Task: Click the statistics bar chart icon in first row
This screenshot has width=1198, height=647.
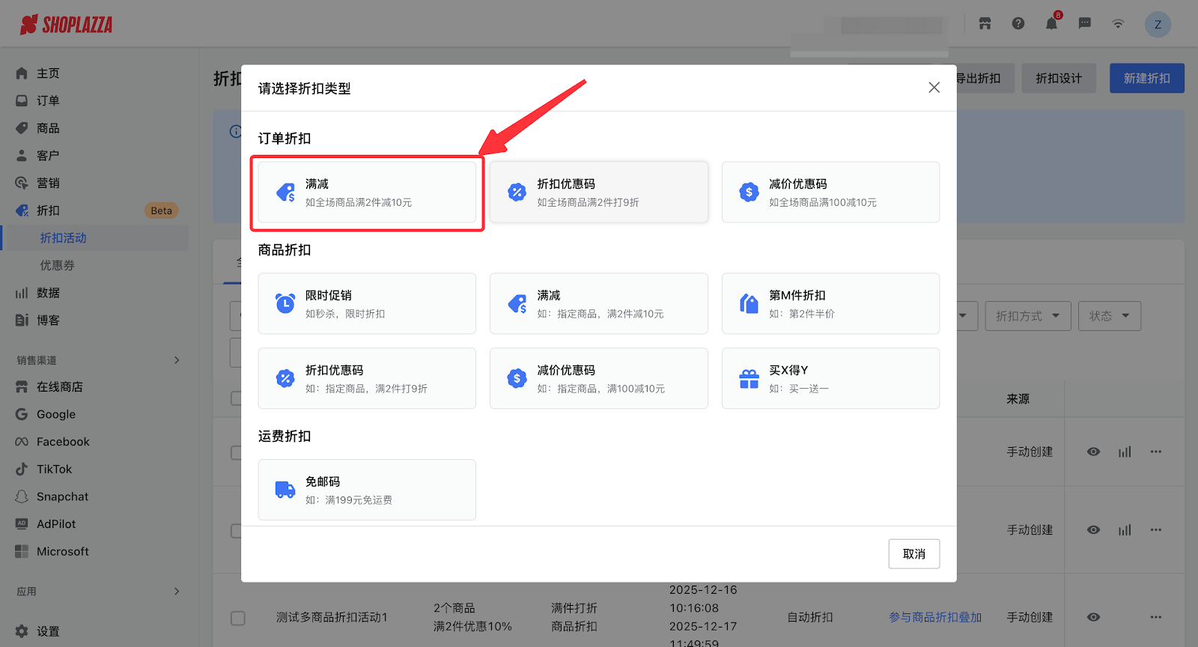Action: click(1125, 452)
